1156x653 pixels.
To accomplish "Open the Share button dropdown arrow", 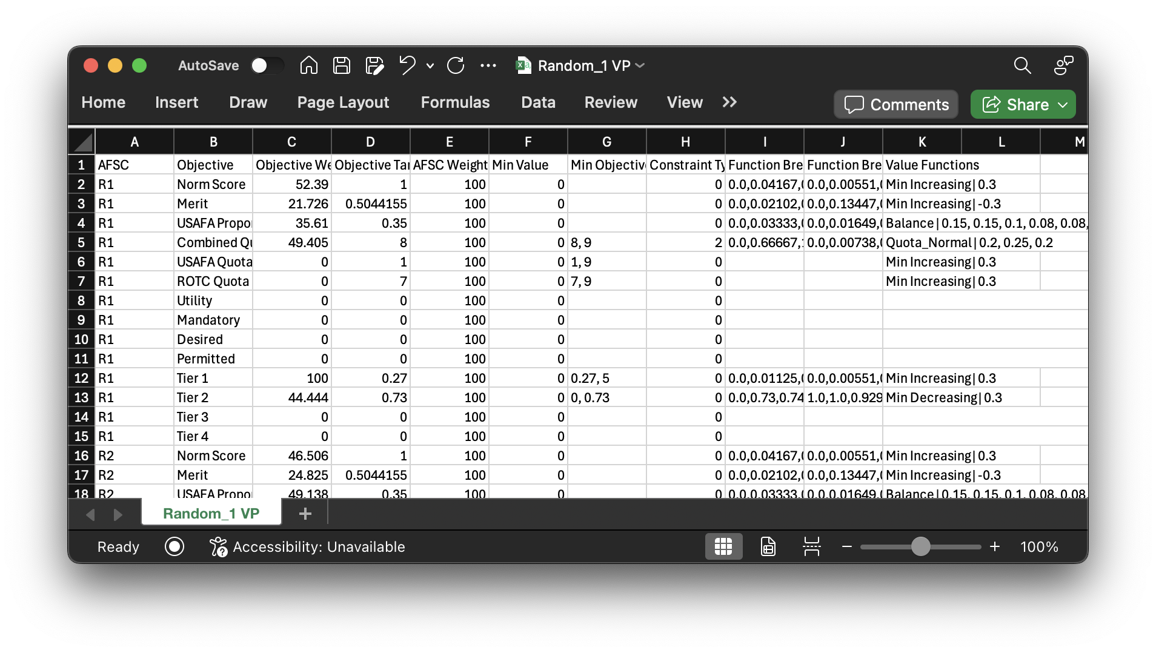I will [1063, 104].
